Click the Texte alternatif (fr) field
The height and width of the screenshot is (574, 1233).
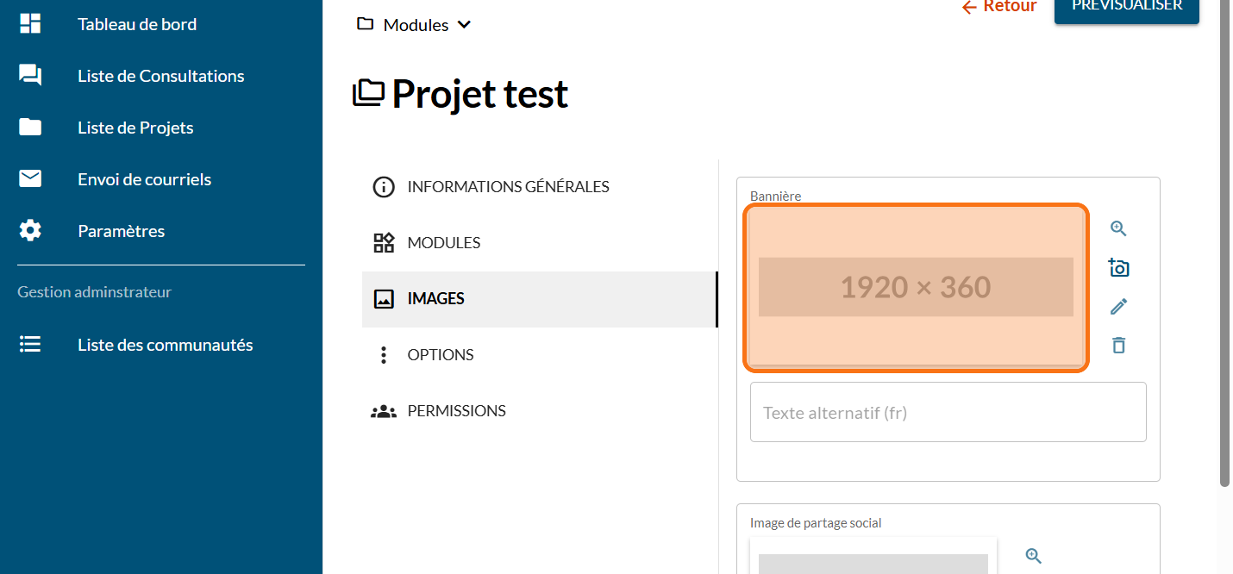(948, 412)
